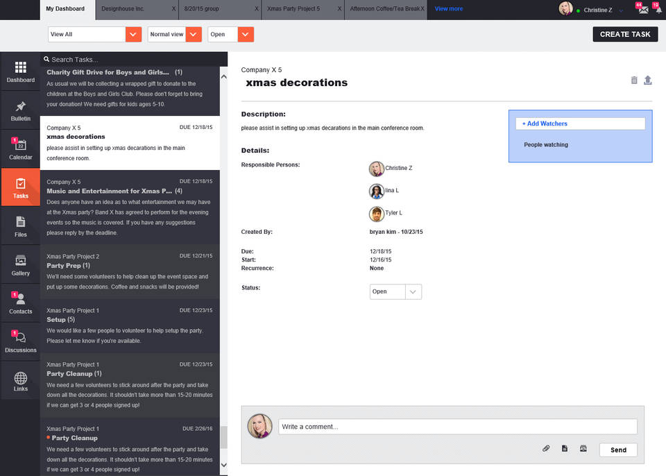Viewport: 666px width, 476px height.
Task: Attach a file with the paperclip icon
Action: coord(546,449)
